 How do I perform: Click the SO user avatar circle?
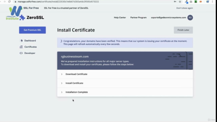point(190,18)
